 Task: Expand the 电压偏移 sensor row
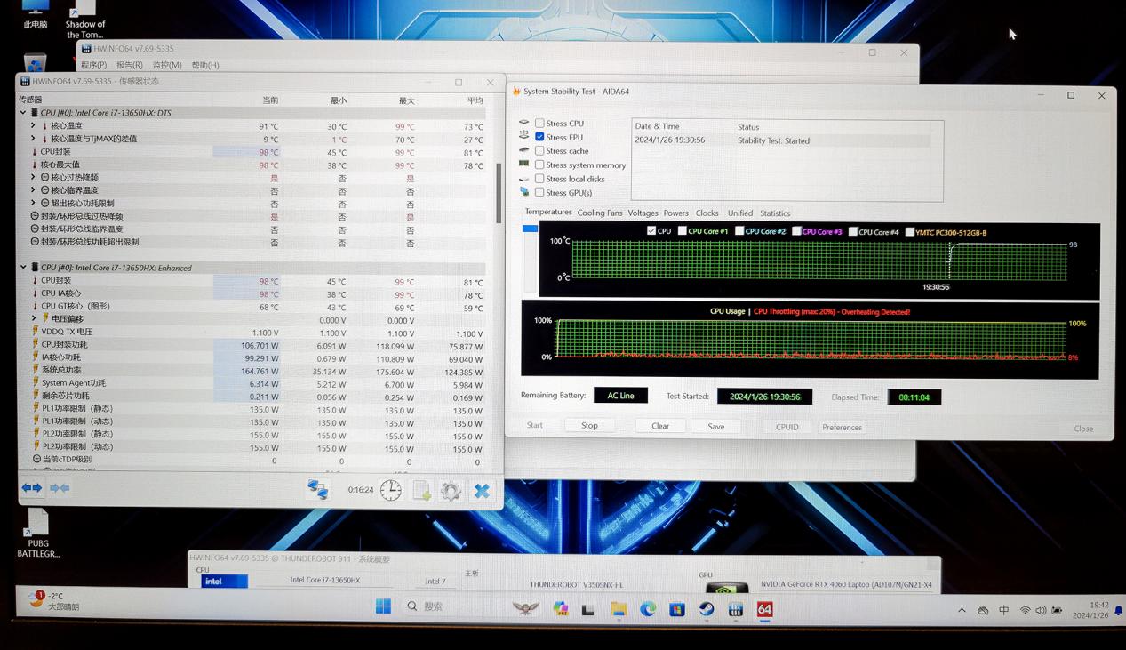click(34, 318)
